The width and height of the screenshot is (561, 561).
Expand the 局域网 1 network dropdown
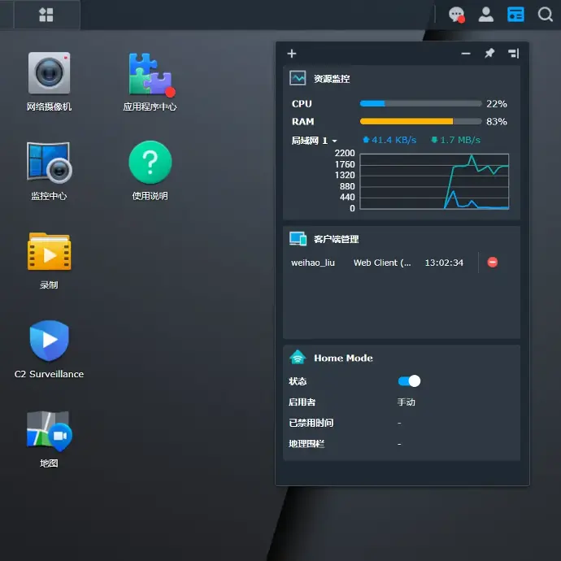334,141
